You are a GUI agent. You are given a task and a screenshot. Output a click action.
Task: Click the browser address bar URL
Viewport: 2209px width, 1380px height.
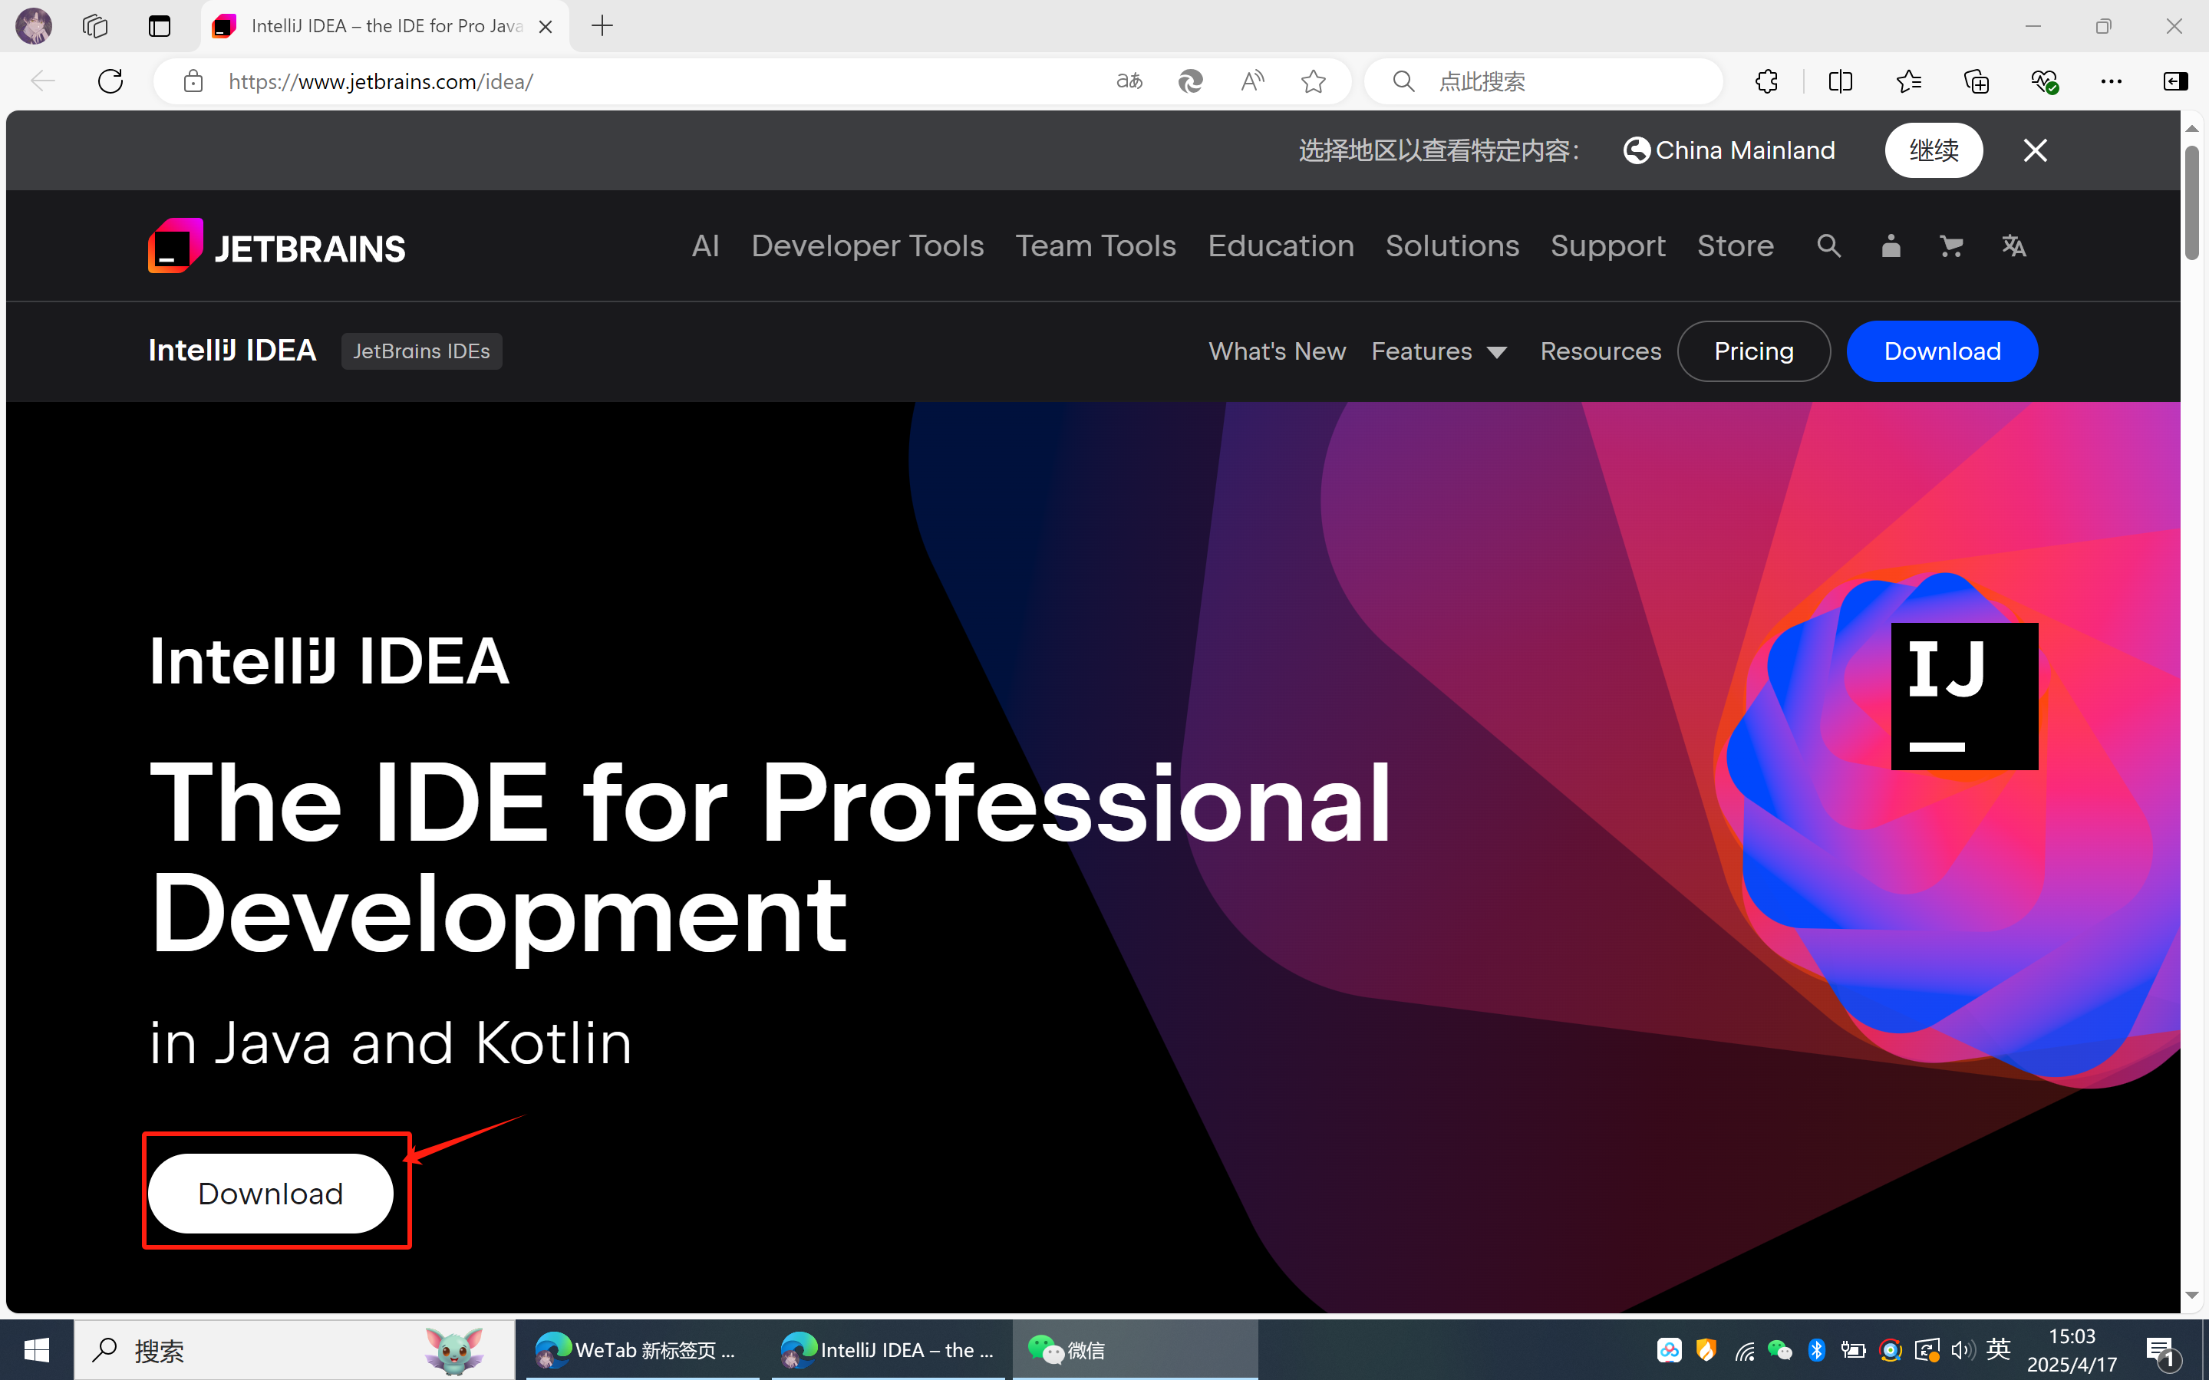(380, 81)
